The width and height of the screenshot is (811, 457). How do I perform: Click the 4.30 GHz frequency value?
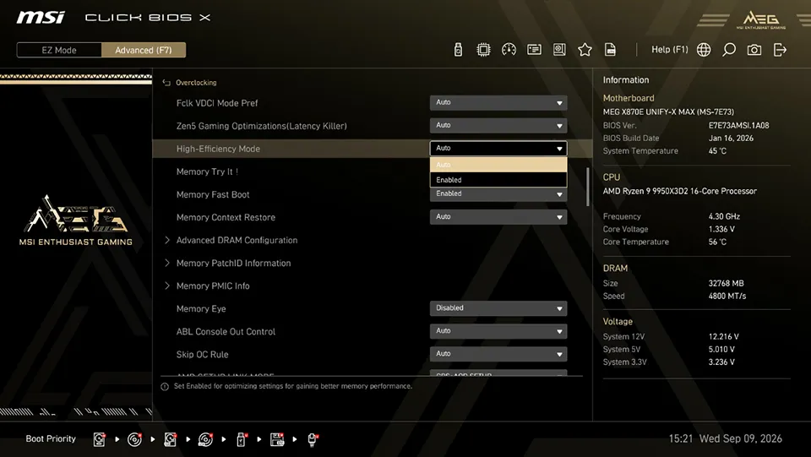(x=724, y=216)
